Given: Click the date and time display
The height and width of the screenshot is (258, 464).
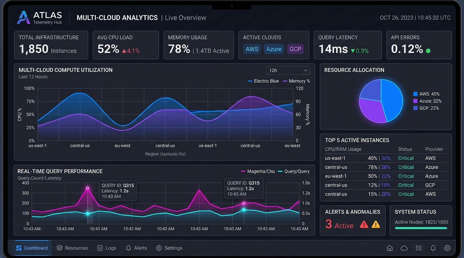Looking at the screenshot, I should coord(415,18).
